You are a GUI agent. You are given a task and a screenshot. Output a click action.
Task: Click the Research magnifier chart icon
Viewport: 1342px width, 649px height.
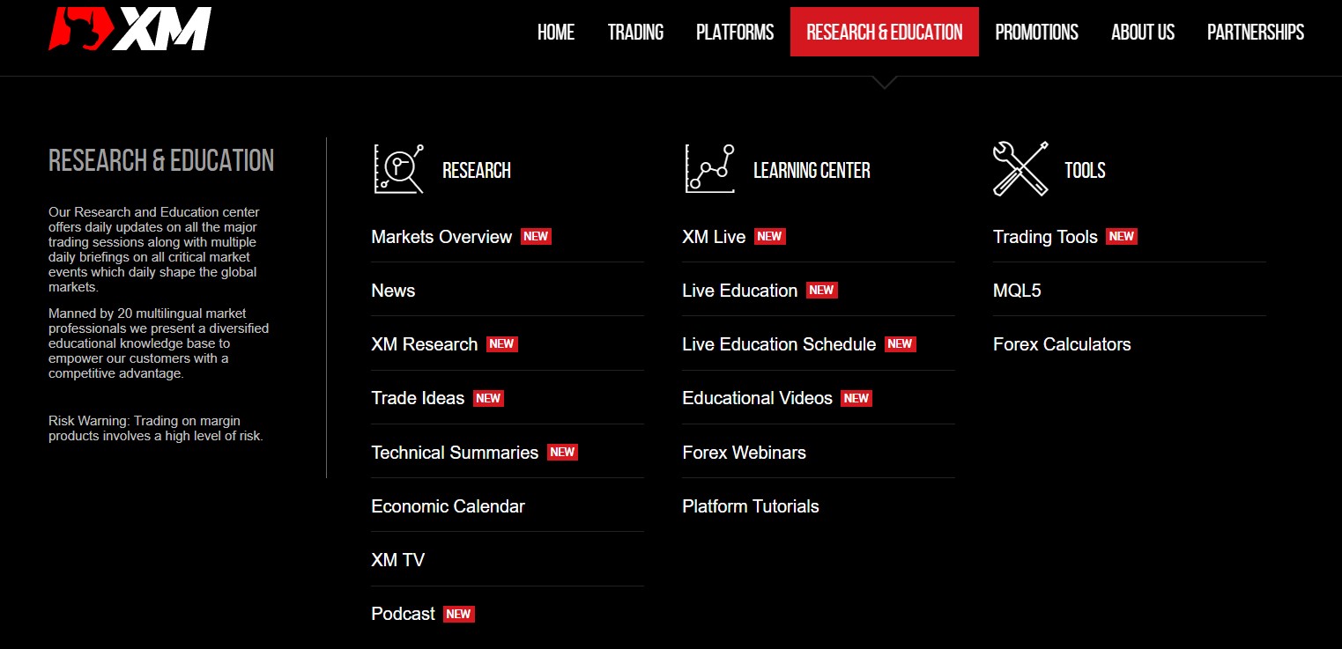399,169
